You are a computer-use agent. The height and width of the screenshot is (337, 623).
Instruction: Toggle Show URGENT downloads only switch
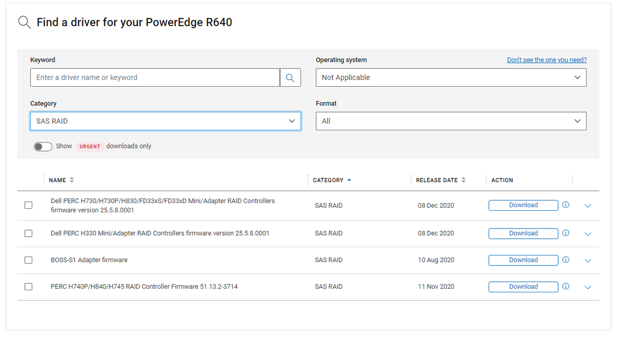[43, 146]
